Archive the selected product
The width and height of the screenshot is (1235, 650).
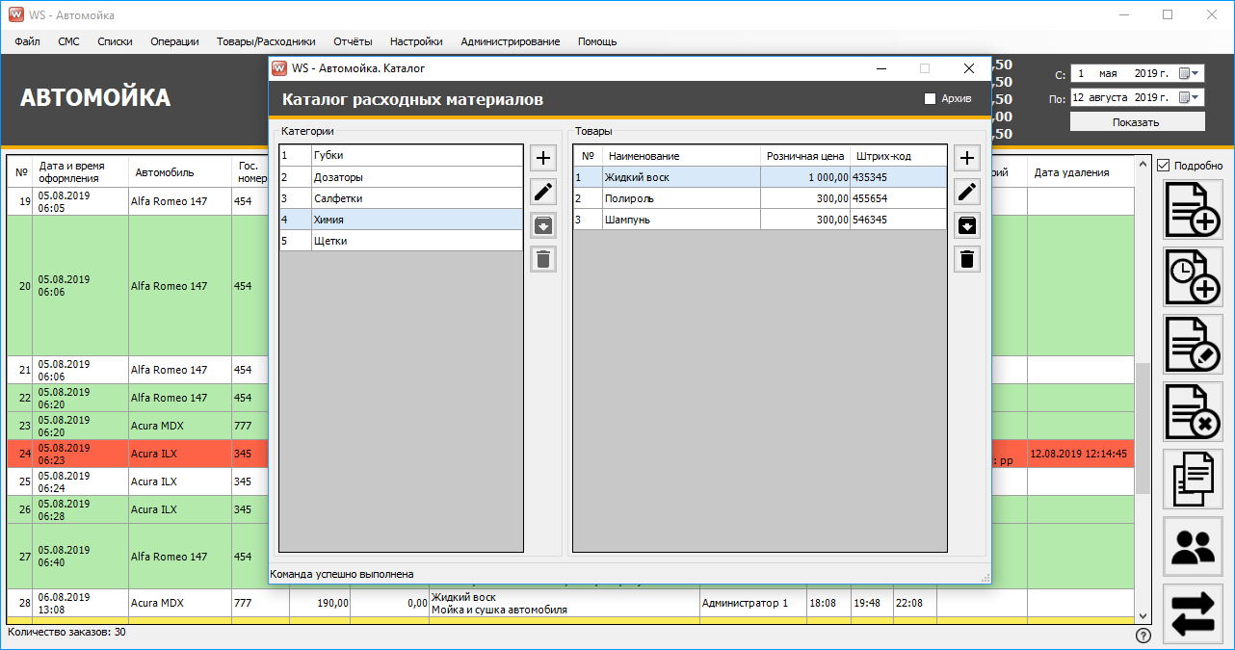(x=967, y=225)
